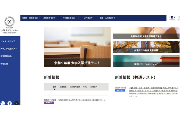Open 調達・入札関係の方 menu
This screenshot has height=120, width=180.
(x=107, y=18)
